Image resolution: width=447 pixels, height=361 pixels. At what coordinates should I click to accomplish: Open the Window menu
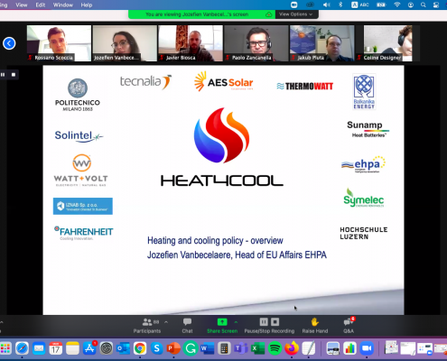[63, 5]
